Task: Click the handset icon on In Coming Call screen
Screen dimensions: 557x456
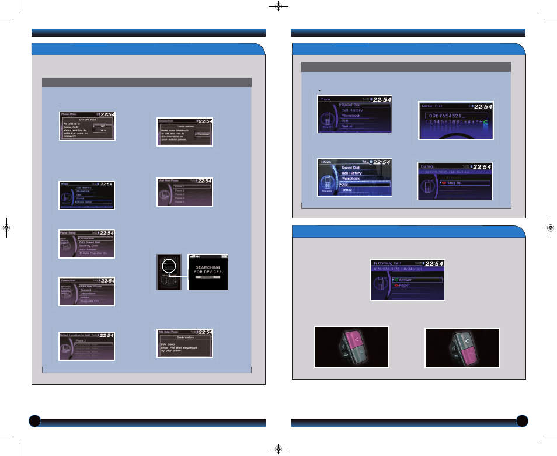Action: click(380, 283)
